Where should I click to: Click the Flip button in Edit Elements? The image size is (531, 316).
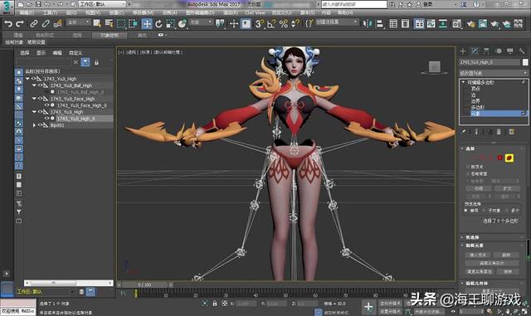pyautogui.click(x=506, y=255)
